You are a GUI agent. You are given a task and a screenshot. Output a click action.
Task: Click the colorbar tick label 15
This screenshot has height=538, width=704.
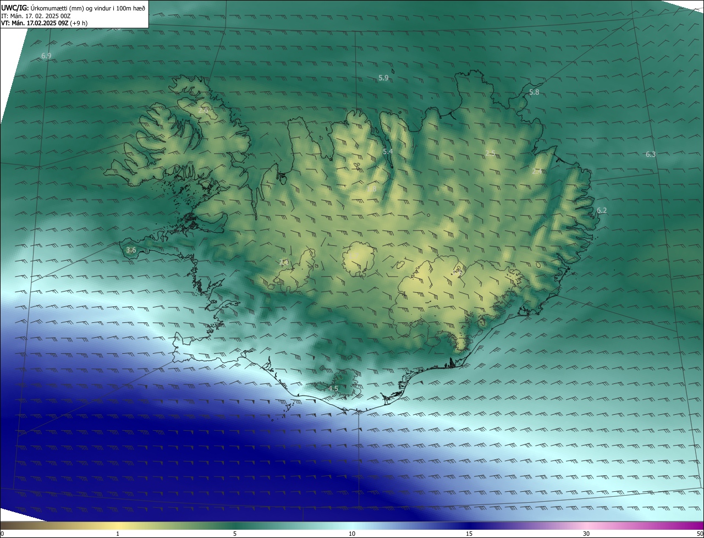[469, 534]
